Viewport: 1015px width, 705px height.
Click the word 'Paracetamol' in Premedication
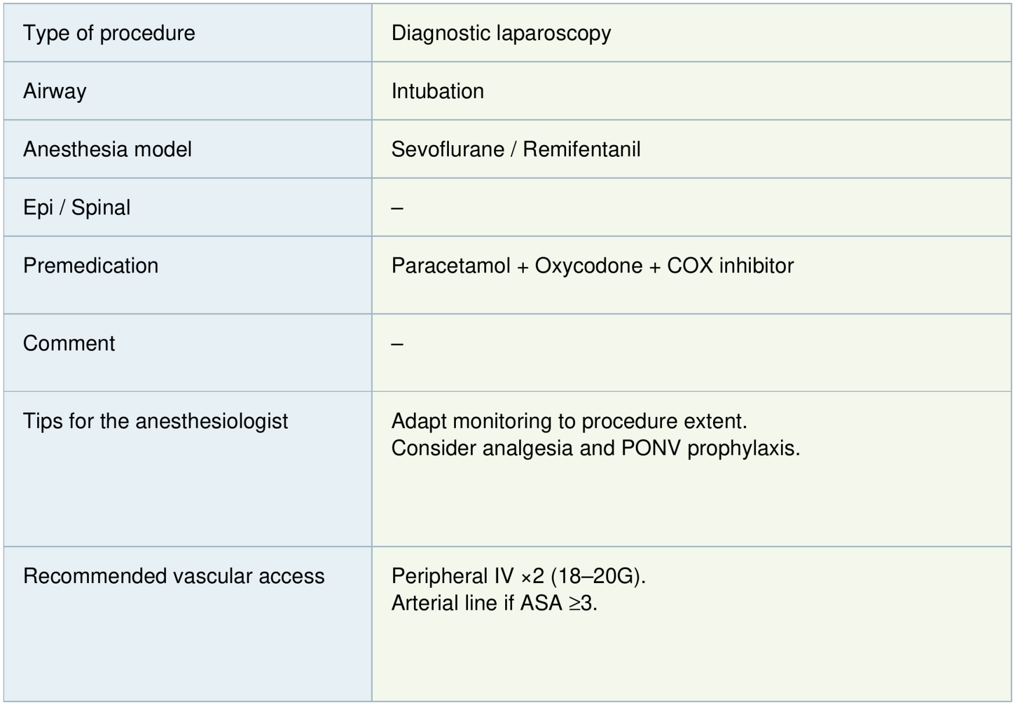click(x=450, y=265)
